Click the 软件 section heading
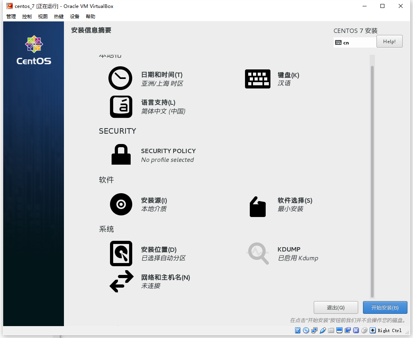The image size is (413, 338). tap(106, 180)
